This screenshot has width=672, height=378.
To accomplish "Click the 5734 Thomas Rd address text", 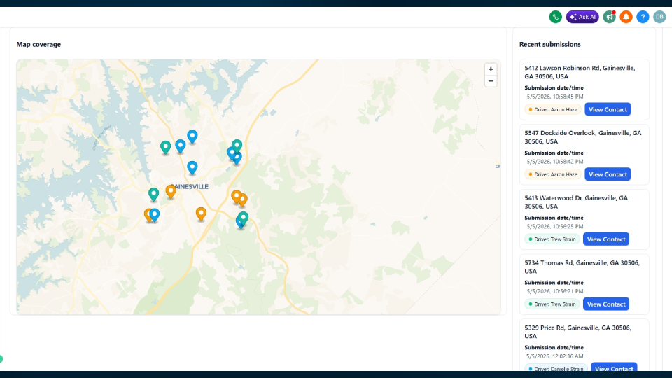I will coord(582,267).
